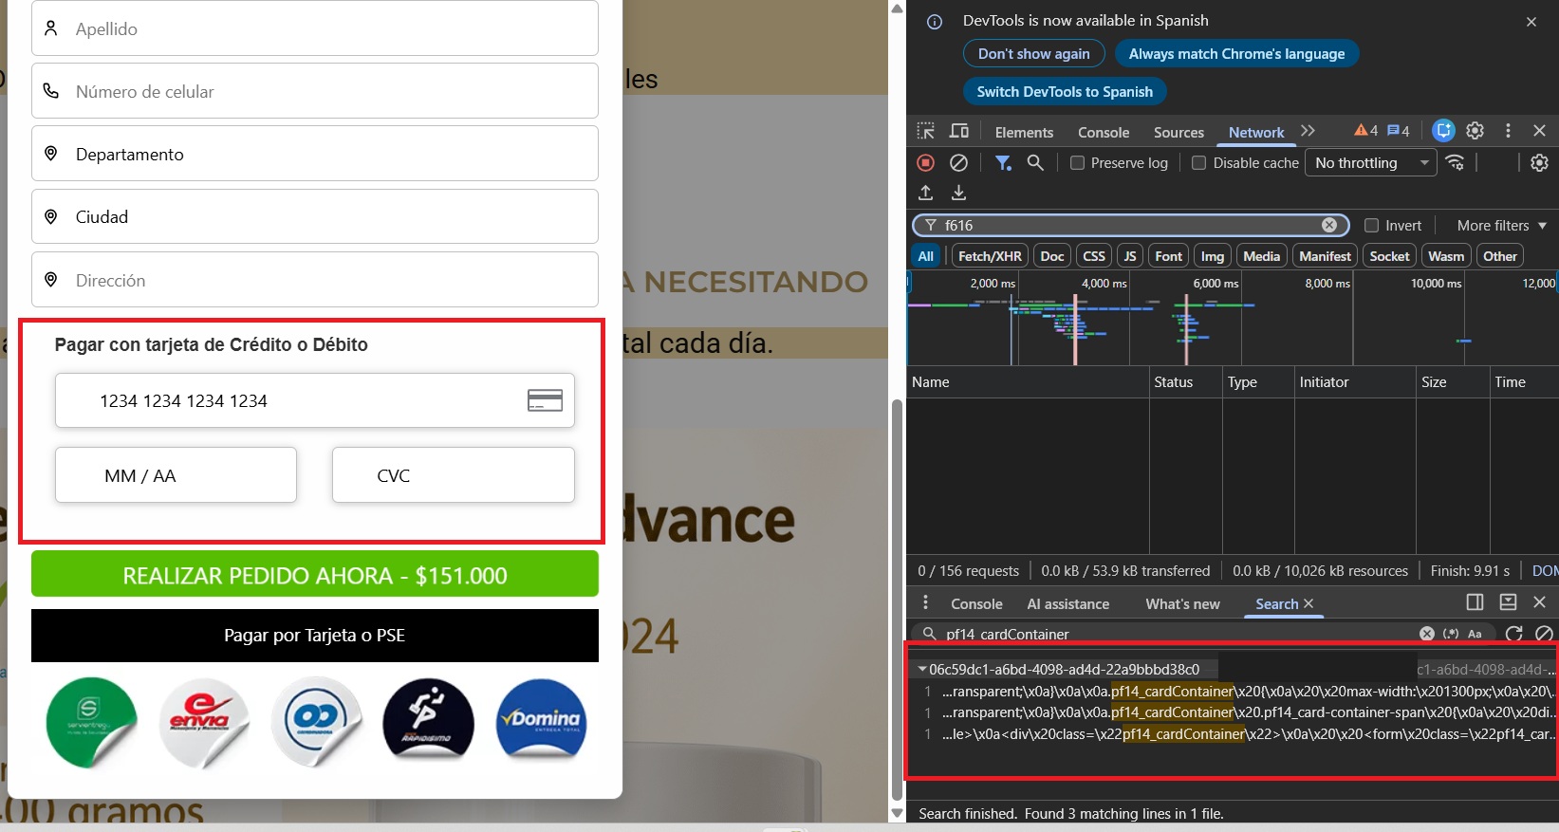Filter requests by Img type
Image resolution: width=1559 pixels, height=832 pixels.
pyautogui.click(x=1212, y=256)
